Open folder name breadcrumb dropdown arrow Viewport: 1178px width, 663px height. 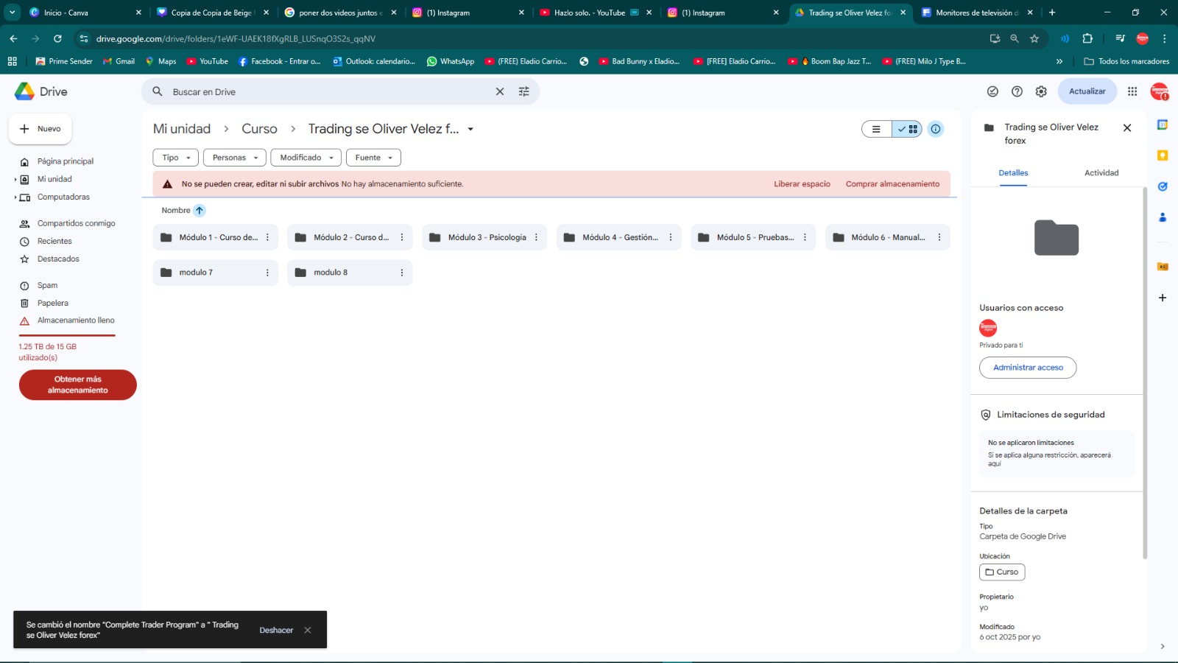pos(470,129)
